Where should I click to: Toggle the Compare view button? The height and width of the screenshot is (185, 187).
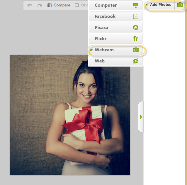(59, 5)
